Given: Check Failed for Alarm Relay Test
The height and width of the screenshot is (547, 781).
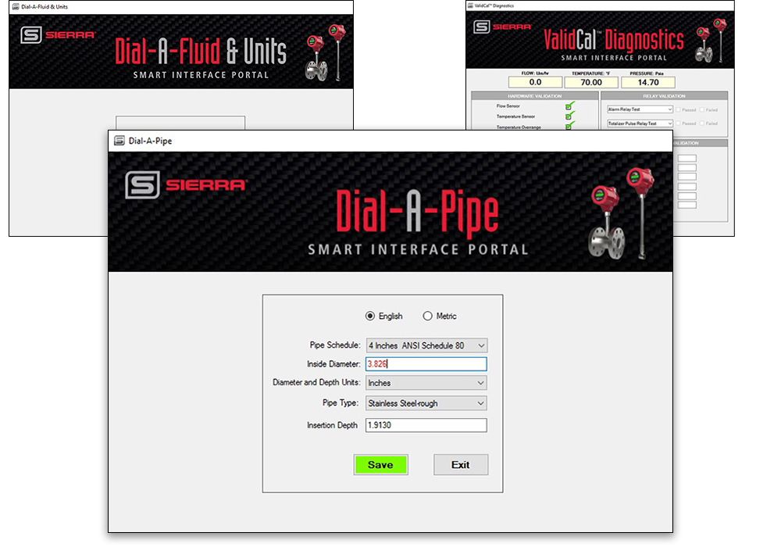Looking at the screenshot, I should [702, 109].
